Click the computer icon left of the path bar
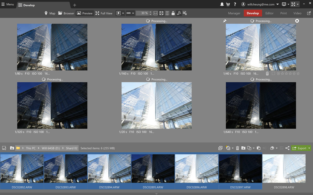 [x=4, y=148]
